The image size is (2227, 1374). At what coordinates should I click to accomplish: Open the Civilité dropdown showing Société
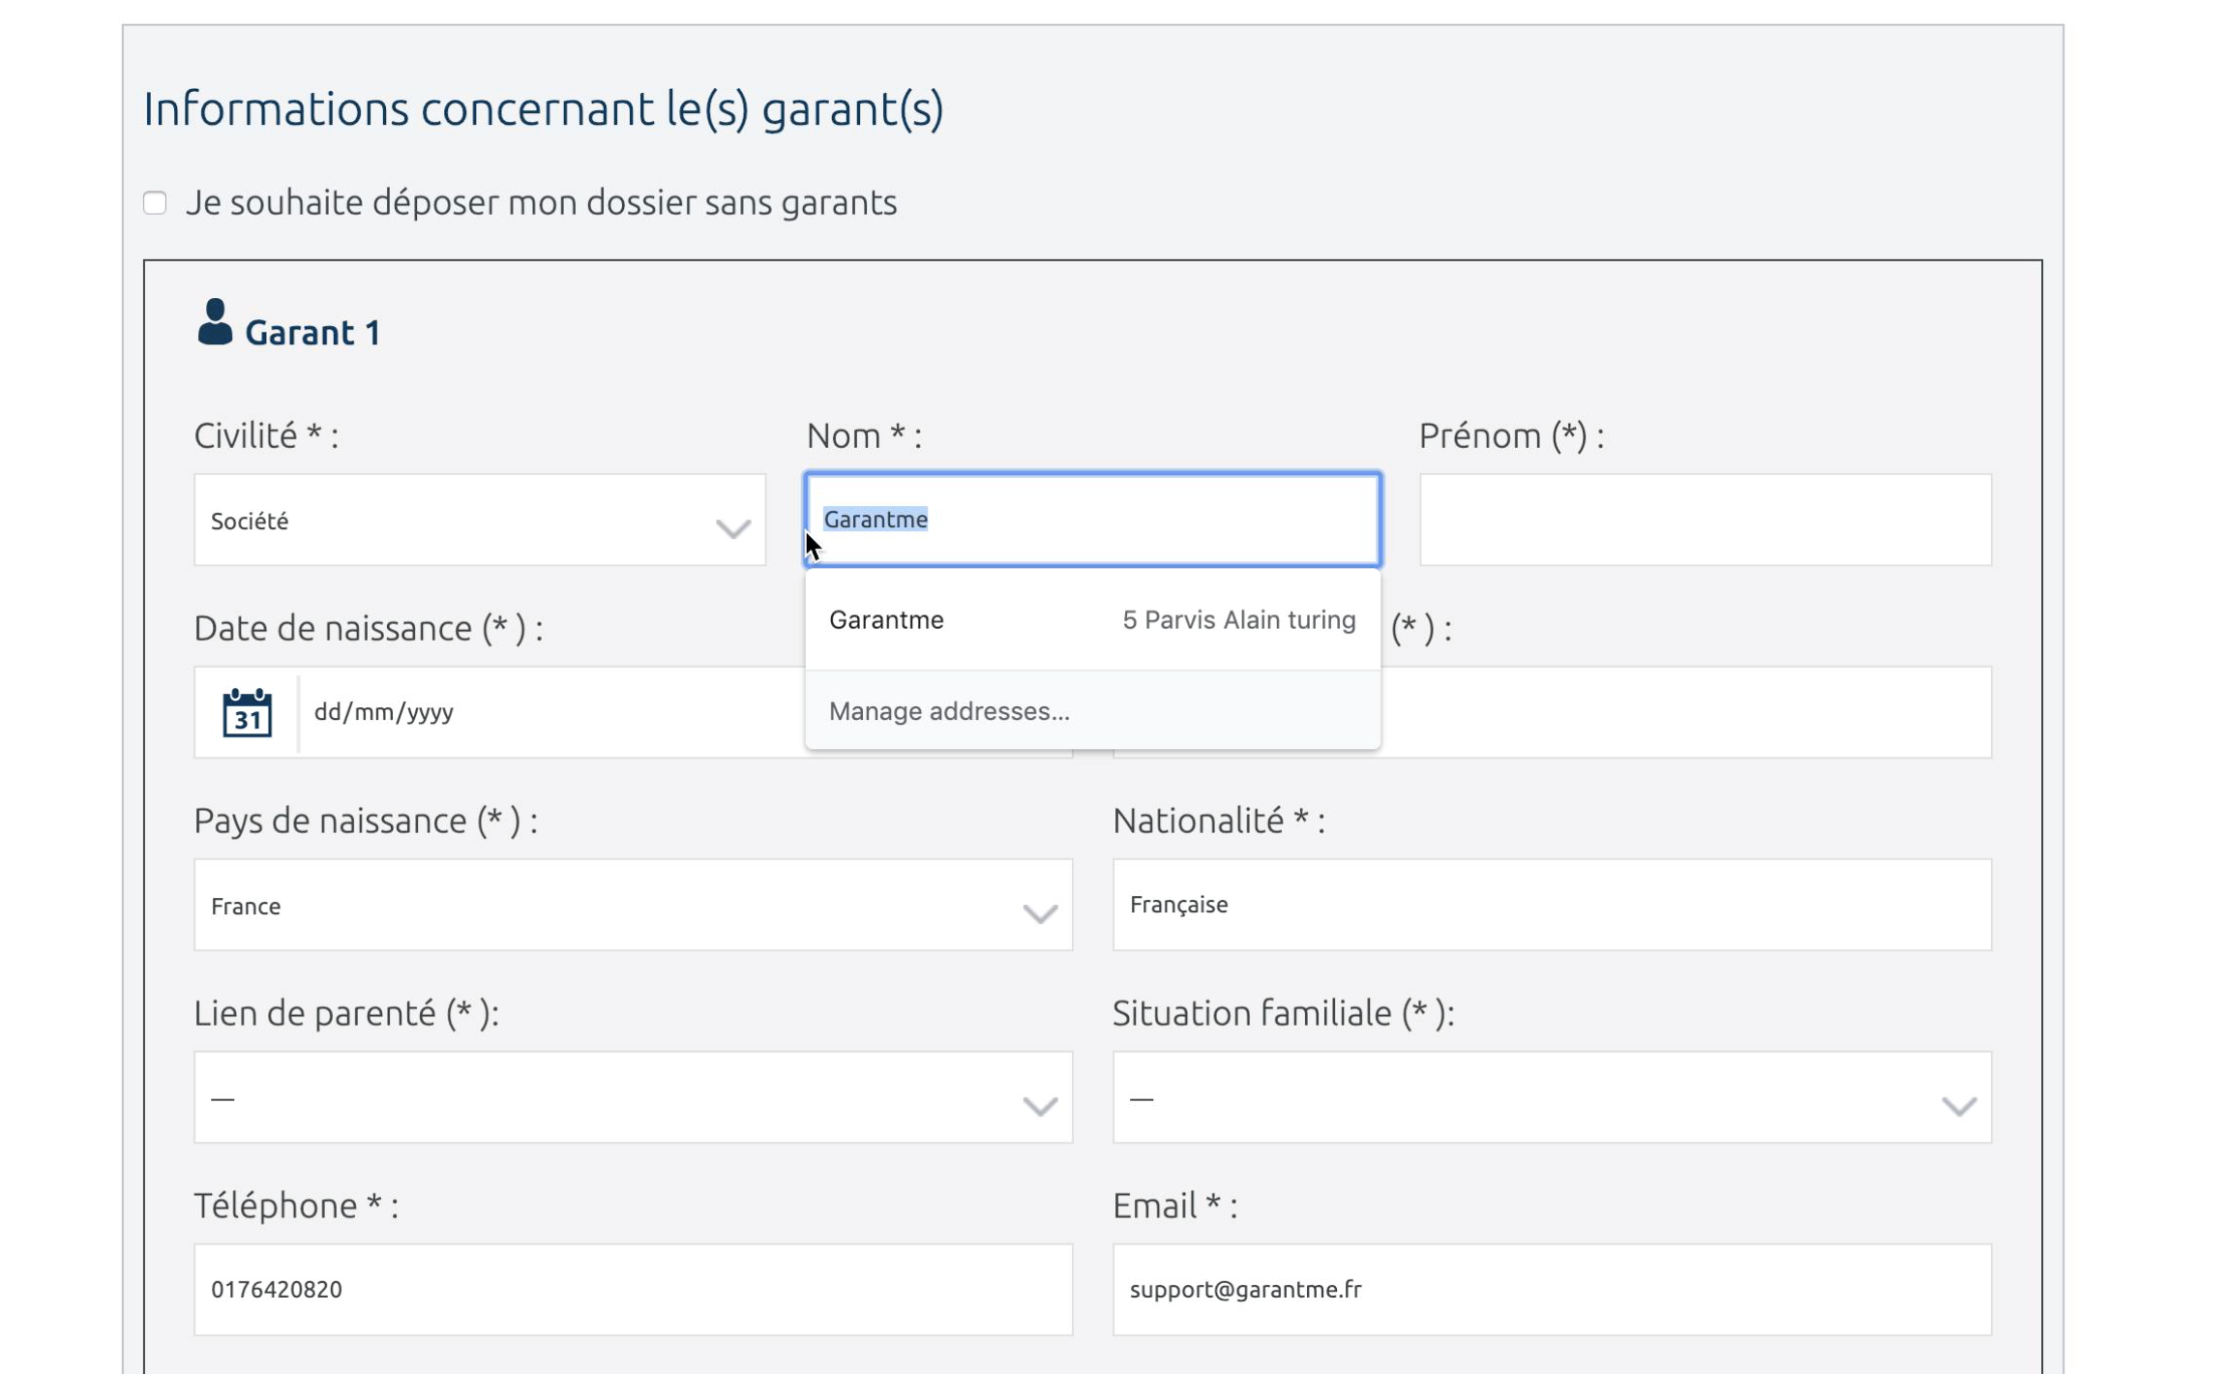click(480, 520)
